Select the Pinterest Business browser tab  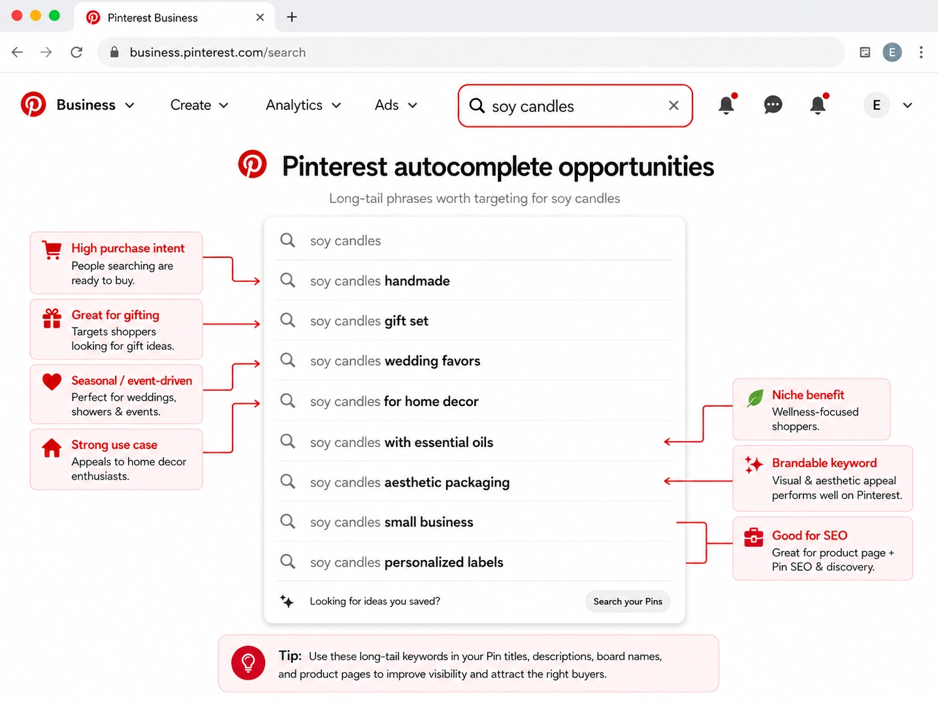coord(174,18)
